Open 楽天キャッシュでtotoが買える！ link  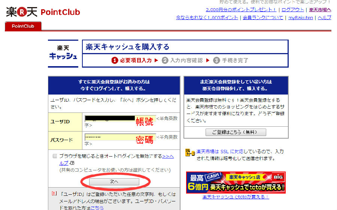click(236, 197)
